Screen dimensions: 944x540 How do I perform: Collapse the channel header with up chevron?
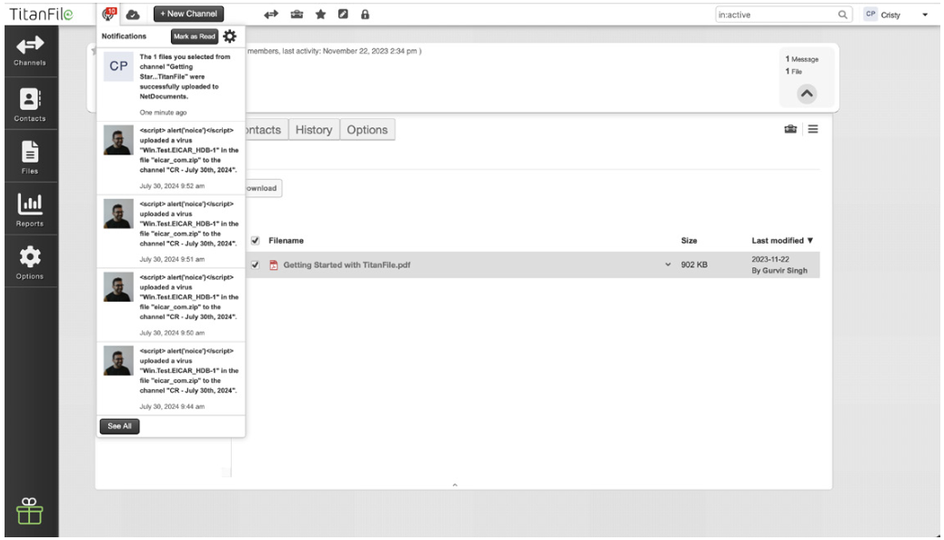click(807, 94)
